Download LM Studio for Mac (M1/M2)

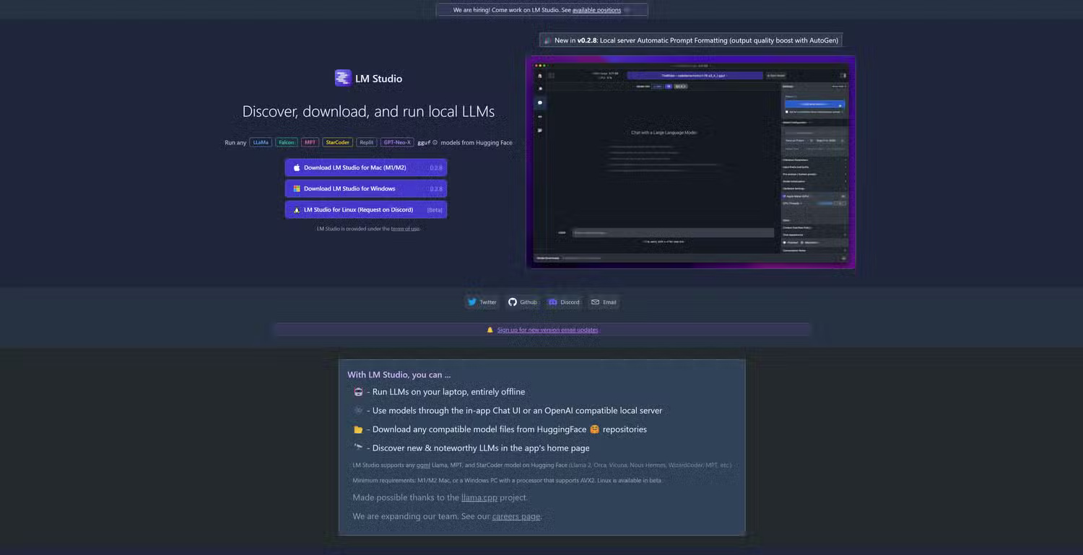tap(366, 167)
